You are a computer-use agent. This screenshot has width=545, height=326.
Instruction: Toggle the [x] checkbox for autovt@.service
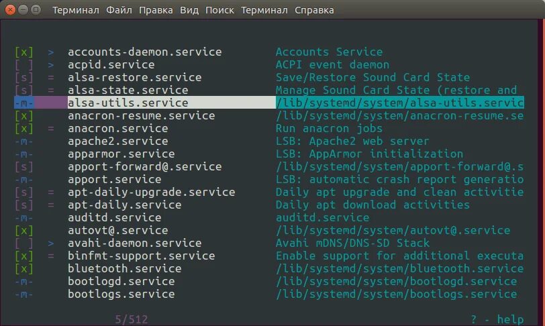(x=24, y=231)
